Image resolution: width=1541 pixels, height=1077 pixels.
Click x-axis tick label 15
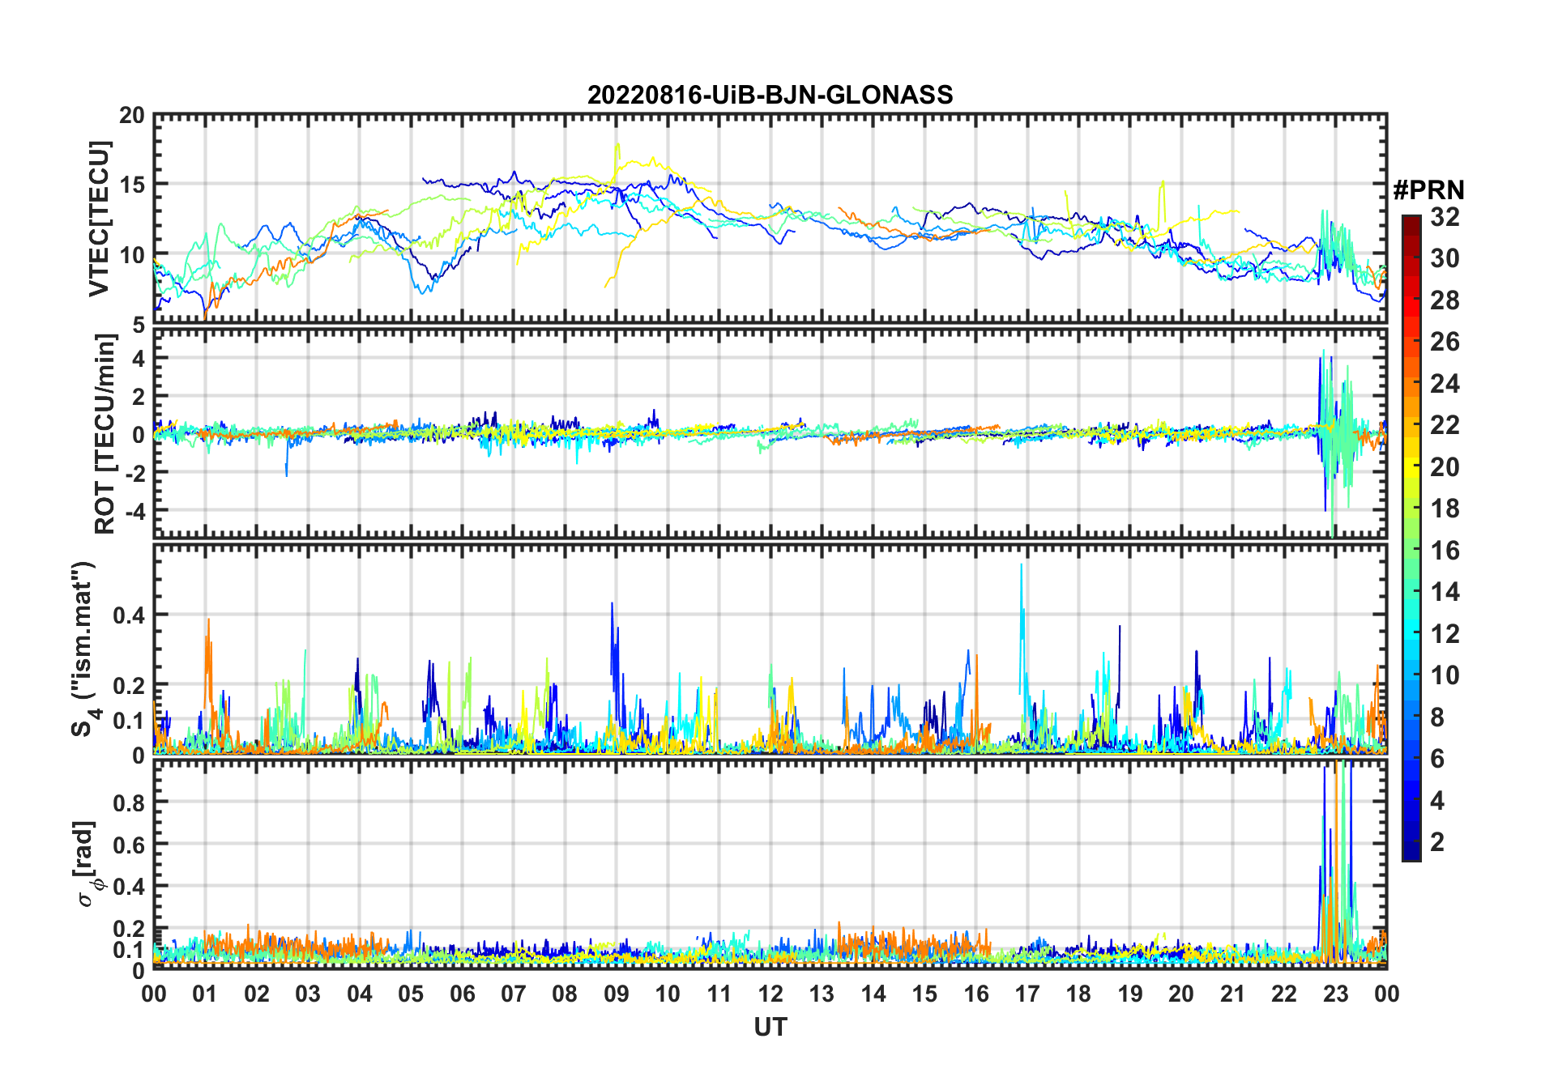click(x=924, y=994)
